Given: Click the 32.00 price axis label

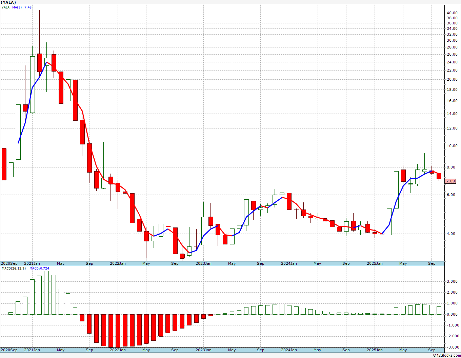Looking at the screenshot, I should [x=452, y=34].
